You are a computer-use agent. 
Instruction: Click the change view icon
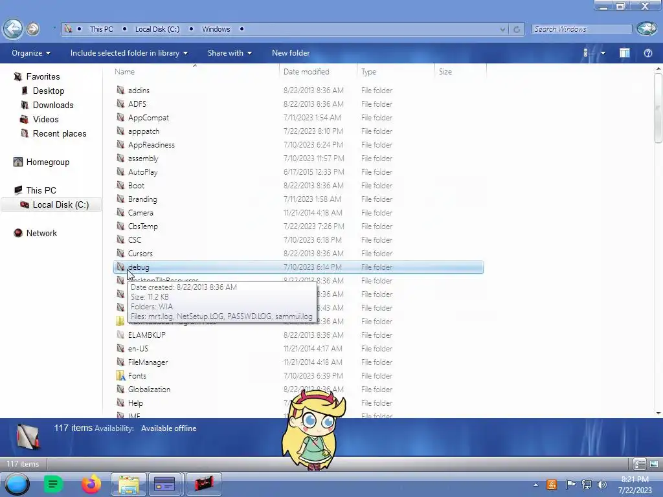585,53
